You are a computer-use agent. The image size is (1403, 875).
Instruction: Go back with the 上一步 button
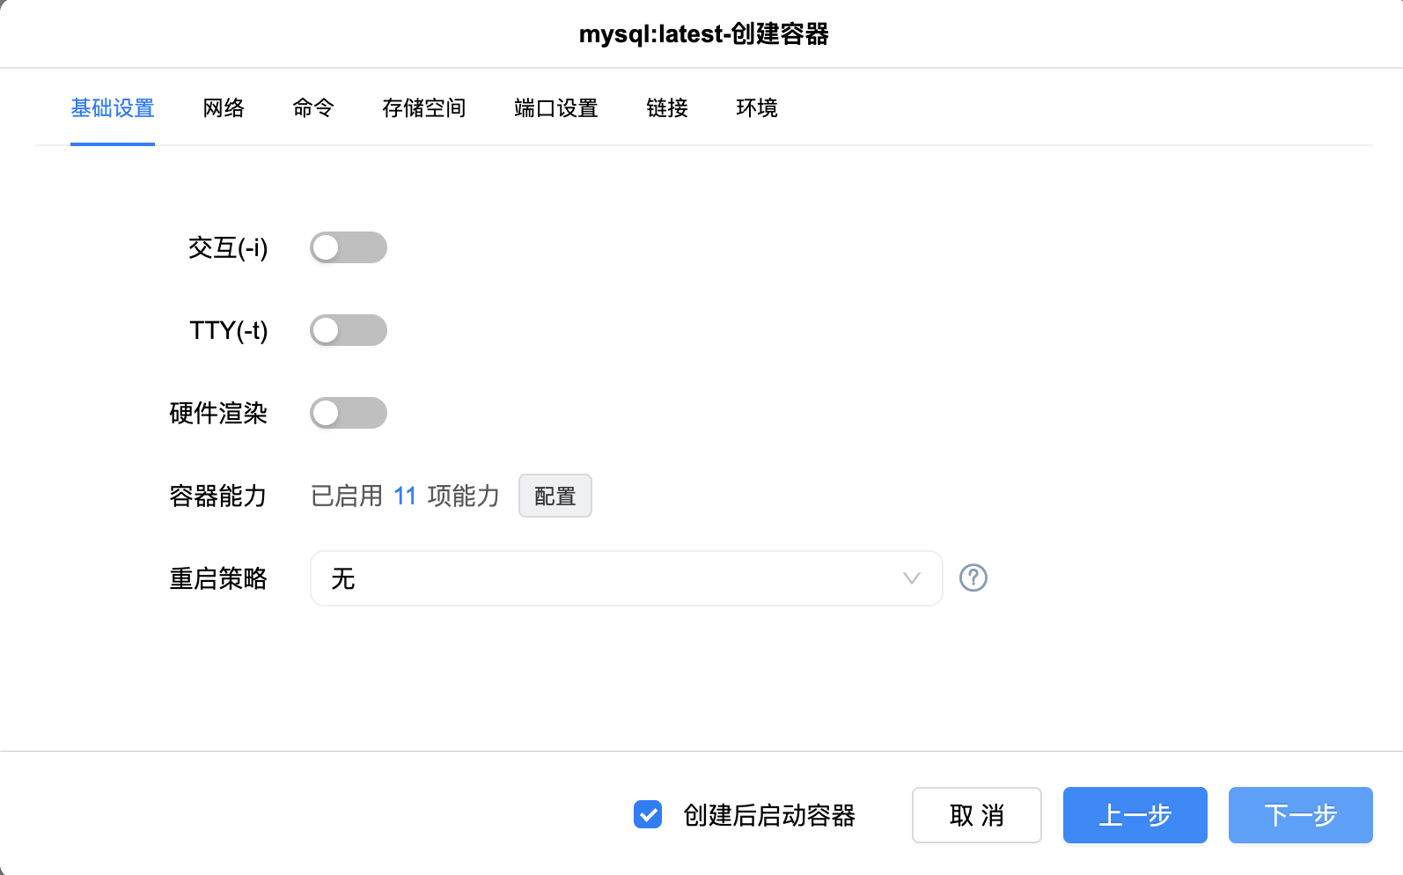click(1135, 815)
